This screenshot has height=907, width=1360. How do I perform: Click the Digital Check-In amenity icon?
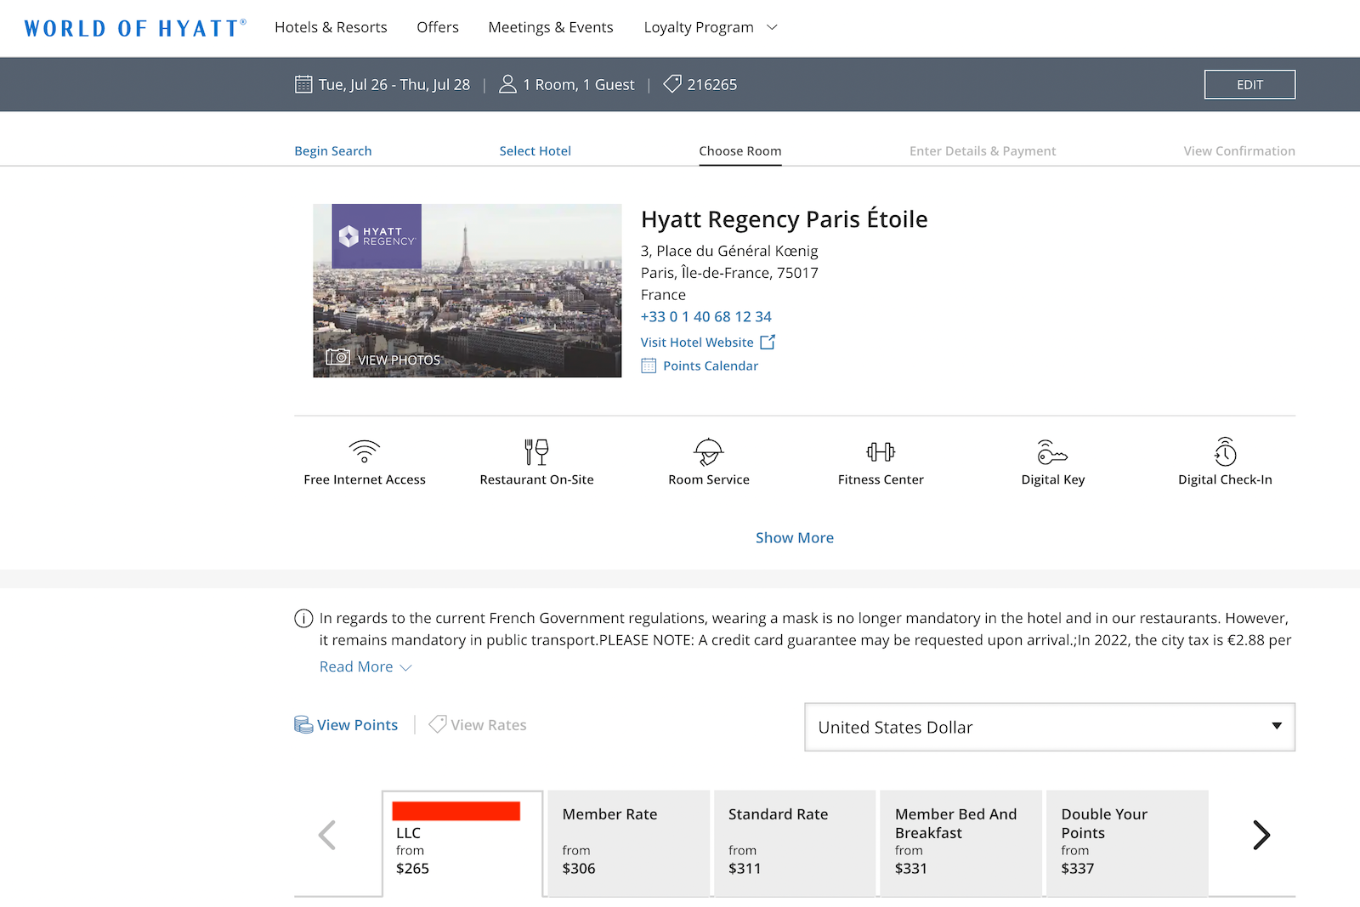point(1224,453)
